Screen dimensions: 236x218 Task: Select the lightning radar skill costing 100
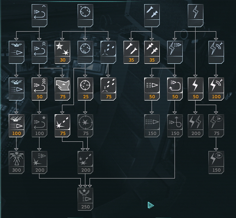point(216,89)
